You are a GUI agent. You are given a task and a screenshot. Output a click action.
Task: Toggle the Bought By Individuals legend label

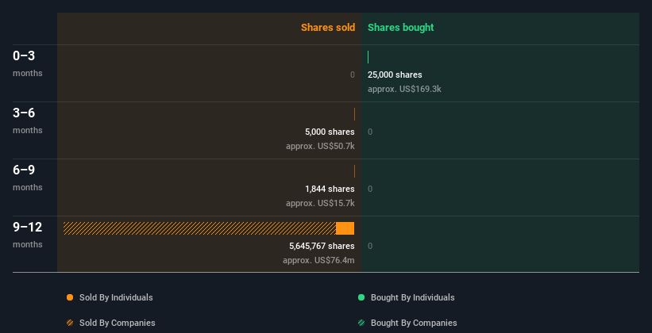point(412,297)
